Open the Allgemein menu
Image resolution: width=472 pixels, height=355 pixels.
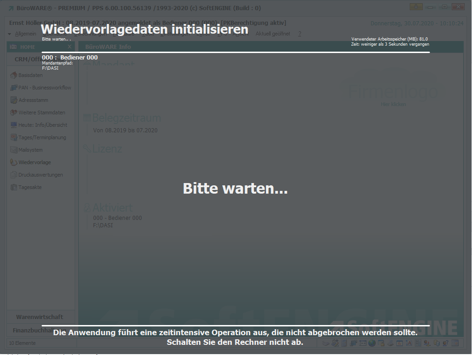coord(25,34)
